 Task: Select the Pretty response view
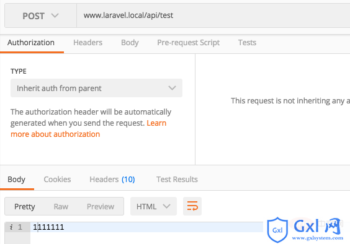25,207
